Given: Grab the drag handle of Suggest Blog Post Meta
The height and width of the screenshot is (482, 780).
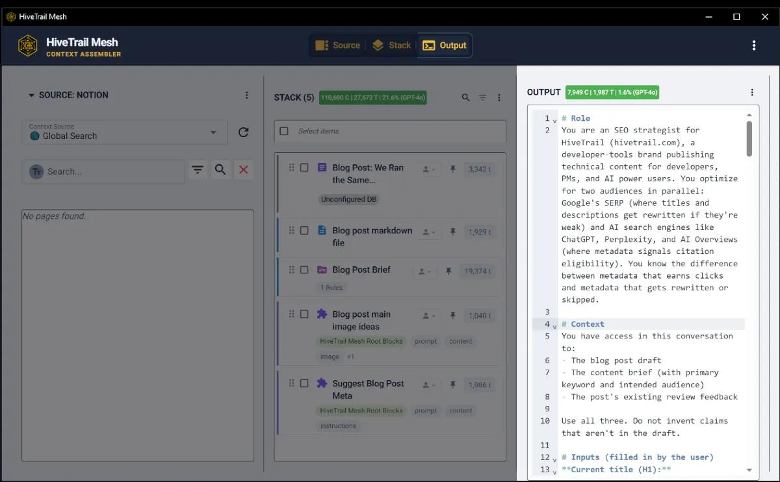Looking at the screenshot, I should click(291, 383).
